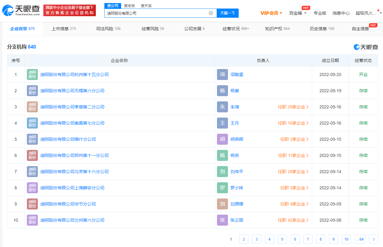
Task: Click the 迪阿股份 logo icon in row 5
Action: pos(32,139)
